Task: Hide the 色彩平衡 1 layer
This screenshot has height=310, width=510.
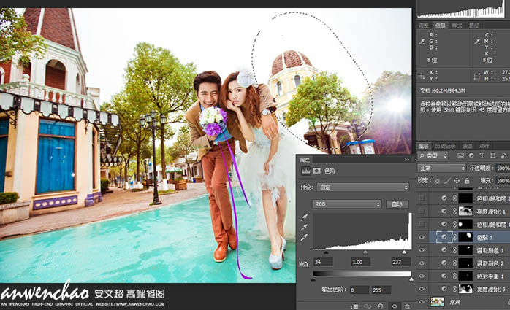Action: click(x=422, y=276)
